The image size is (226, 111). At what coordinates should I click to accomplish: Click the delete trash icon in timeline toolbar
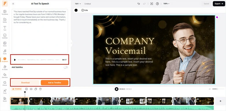point(40,89)
